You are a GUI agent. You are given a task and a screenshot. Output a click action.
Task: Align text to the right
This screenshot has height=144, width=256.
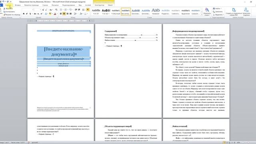tap(68, 14)
